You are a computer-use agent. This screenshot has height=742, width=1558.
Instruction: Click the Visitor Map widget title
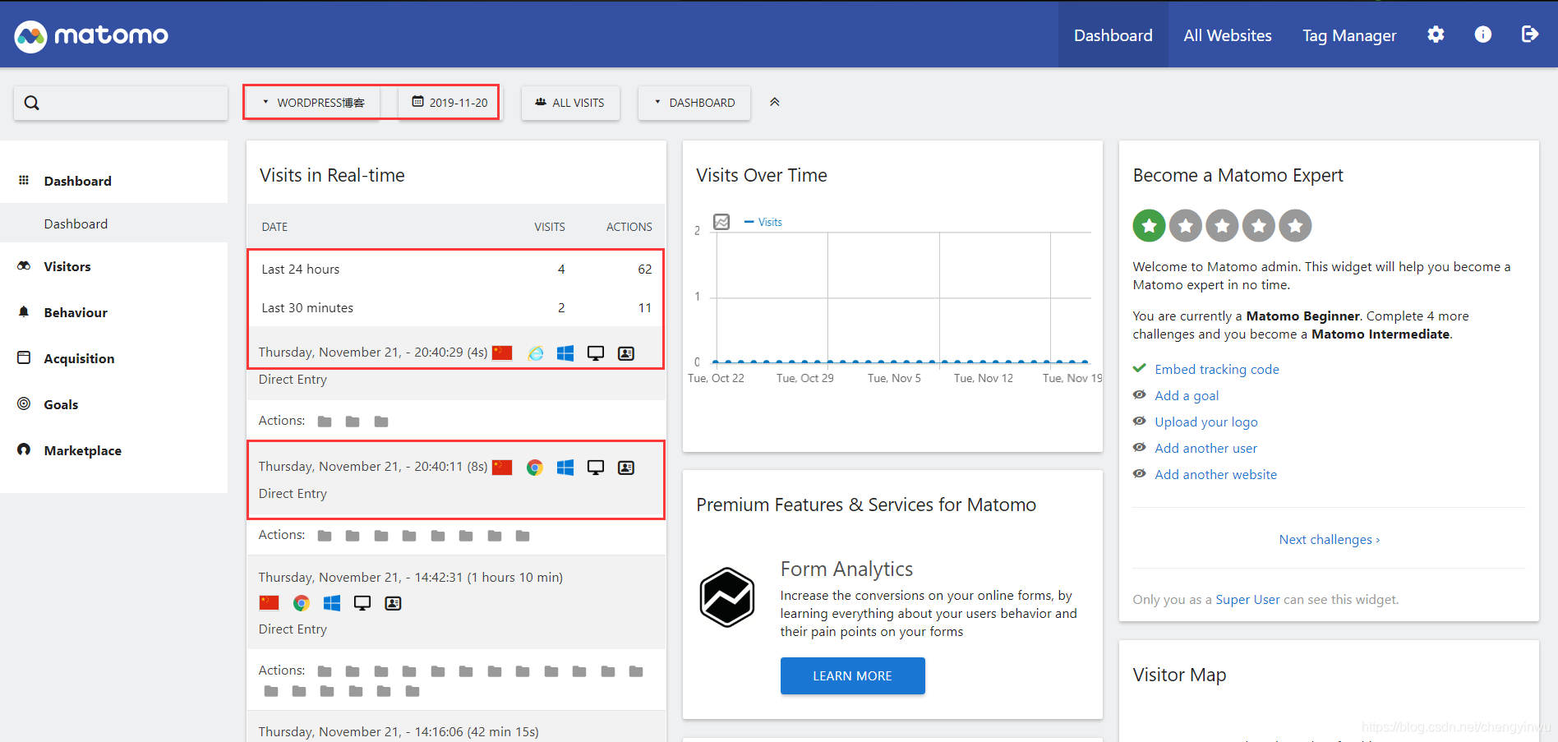[1179, 675]
